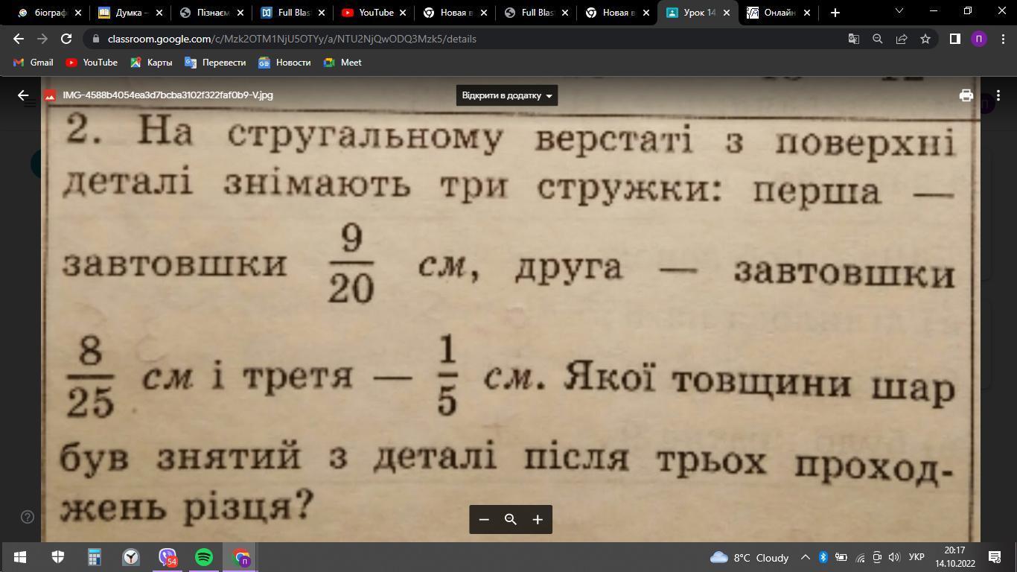
Task: Toggle the Chrome side panel
Action: [x=955, y=39]
